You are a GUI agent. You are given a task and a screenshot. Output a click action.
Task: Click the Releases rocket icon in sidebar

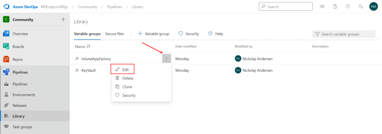tap(7, 106)
